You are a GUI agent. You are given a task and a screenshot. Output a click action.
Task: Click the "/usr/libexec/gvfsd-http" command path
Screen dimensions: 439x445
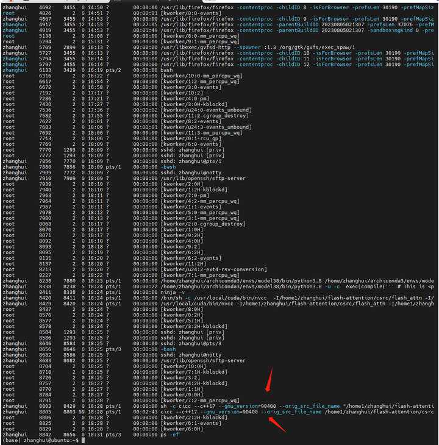(x=196, y=48)
